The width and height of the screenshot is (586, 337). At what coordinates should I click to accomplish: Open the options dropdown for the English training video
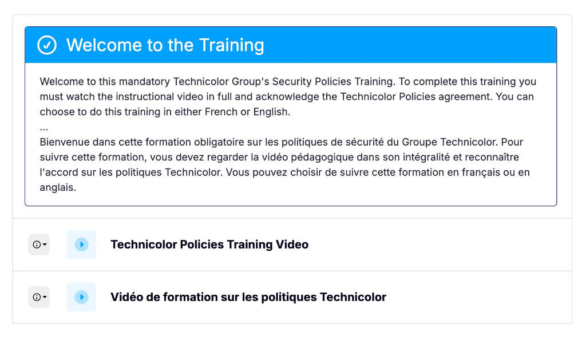click(39, 244)
